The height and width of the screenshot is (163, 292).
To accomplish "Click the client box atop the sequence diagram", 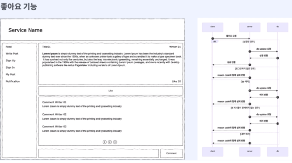I will [x=212, y=27].
